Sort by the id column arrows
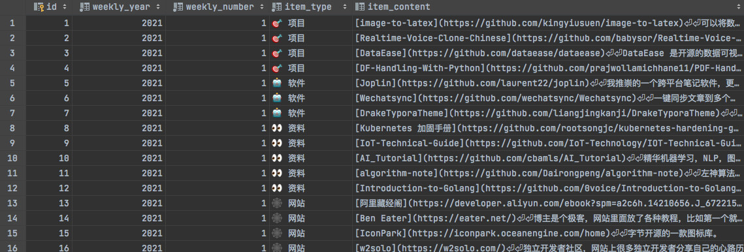 (65, 7)
